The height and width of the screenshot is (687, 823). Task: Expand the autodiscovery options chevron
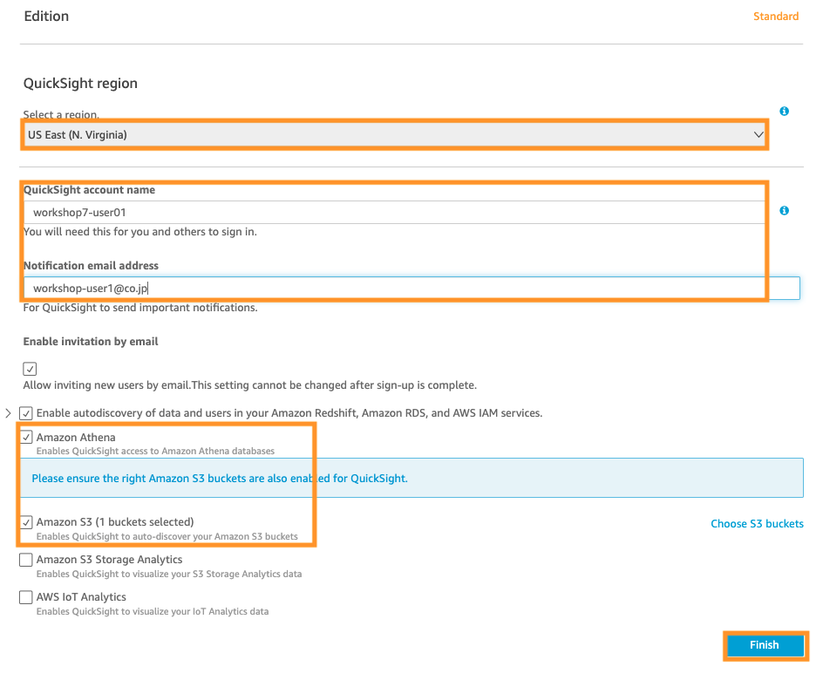click(8, 413)
